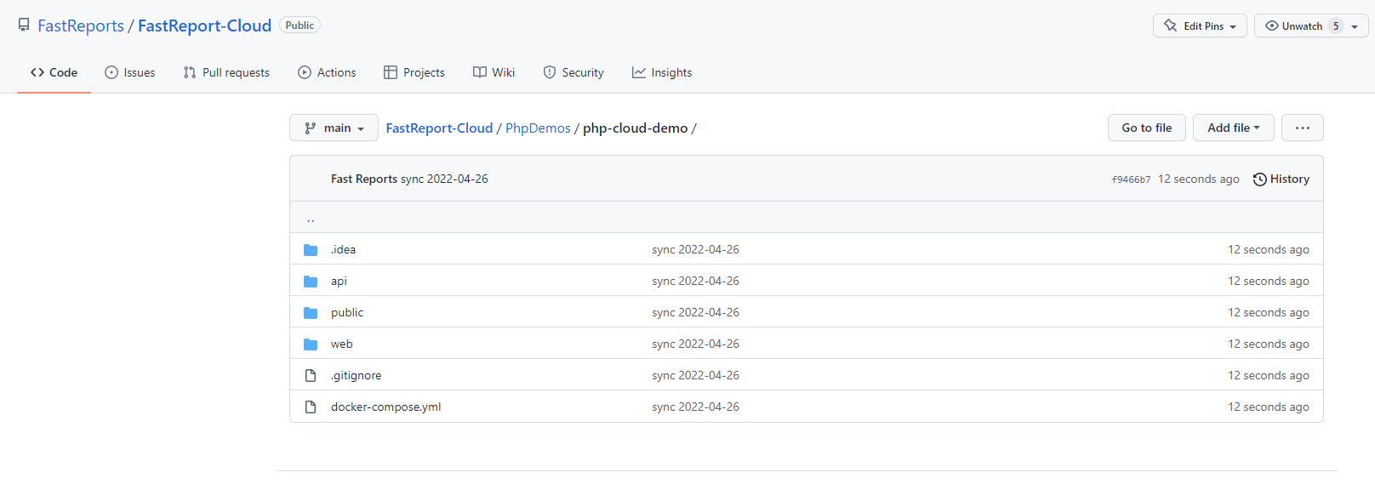Open the FastReport-Cloud repository title link
Screen dimensions: 1375x495
(x=204, y=26)
